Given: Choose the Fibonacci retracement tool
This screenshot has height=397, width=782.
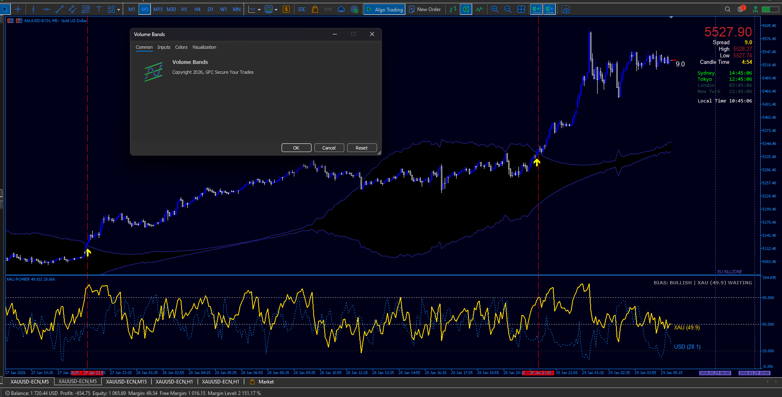Looking at the screenshot, I should pyautogui.click(x=86, y=9).
